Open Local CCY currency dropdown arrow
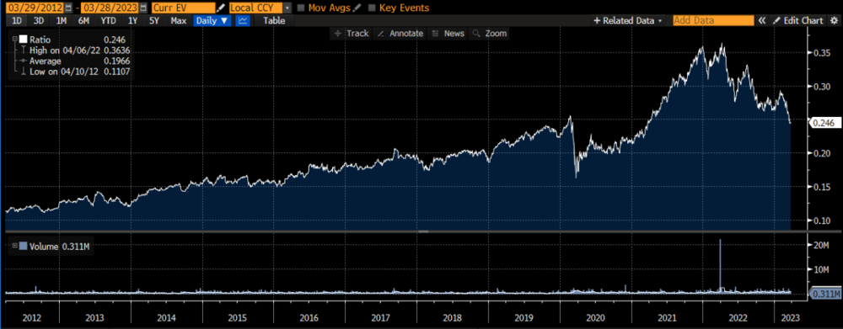This screenshot has width=843, height=329. [x=287, y=8]
